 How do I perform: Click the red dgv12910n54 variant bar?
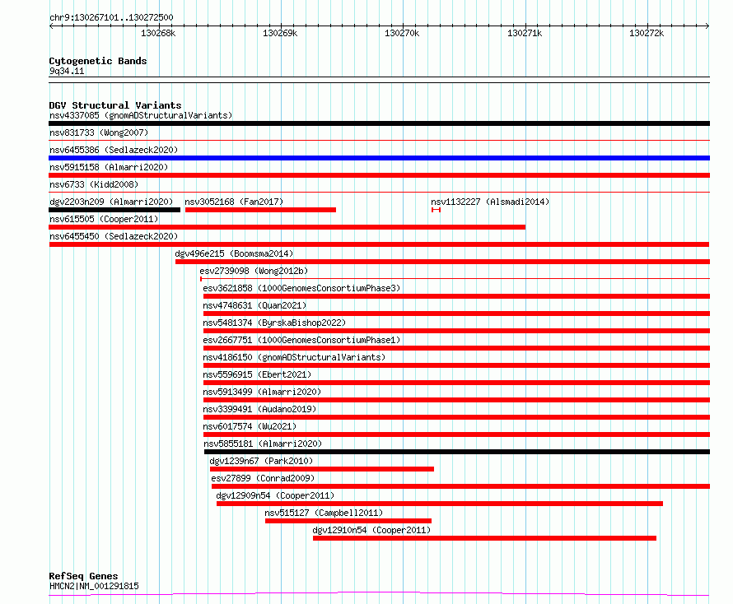click(485, 538)
